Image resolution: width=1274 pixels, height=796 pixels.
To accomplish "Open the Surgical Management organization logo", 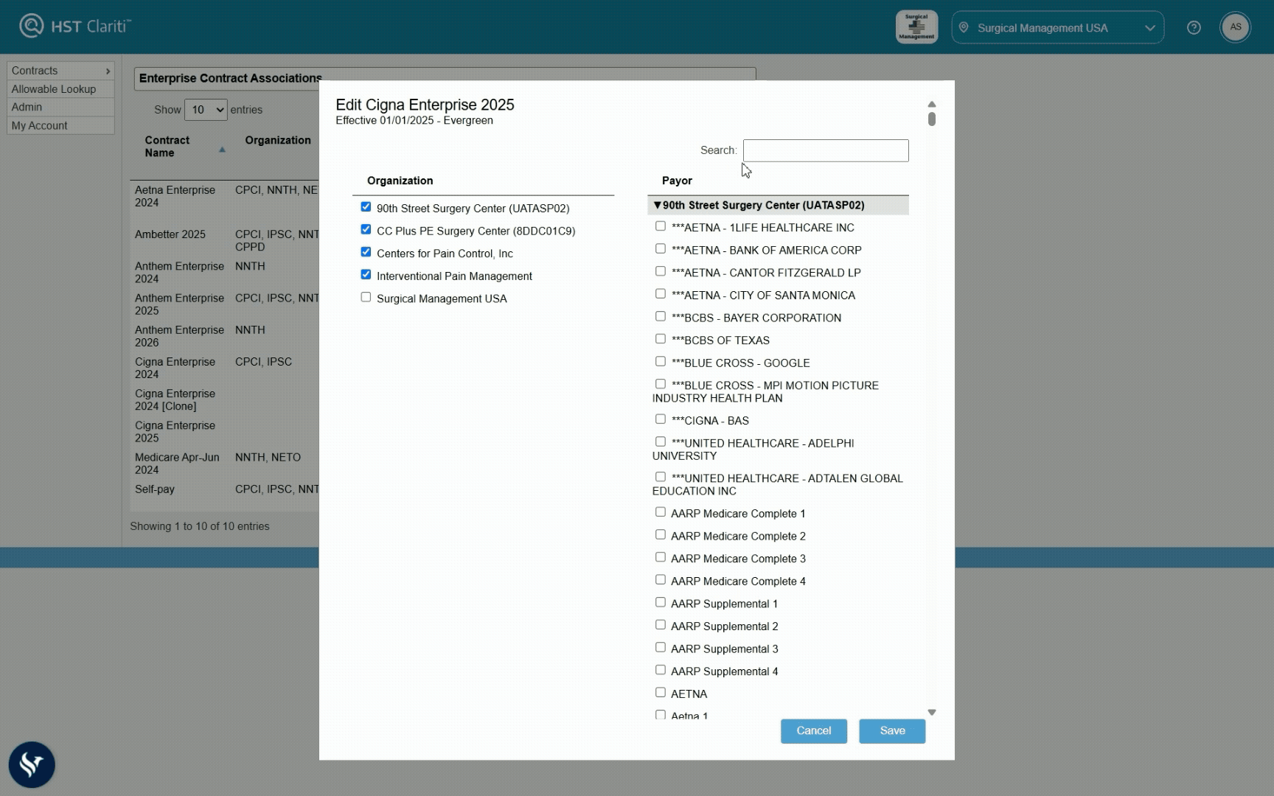I will click(x=916, y=27).
